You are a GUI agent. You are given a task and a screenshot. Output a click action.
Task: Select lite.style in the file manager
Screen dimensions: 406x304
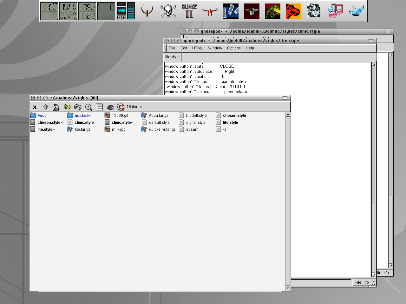tap(227, 123)
